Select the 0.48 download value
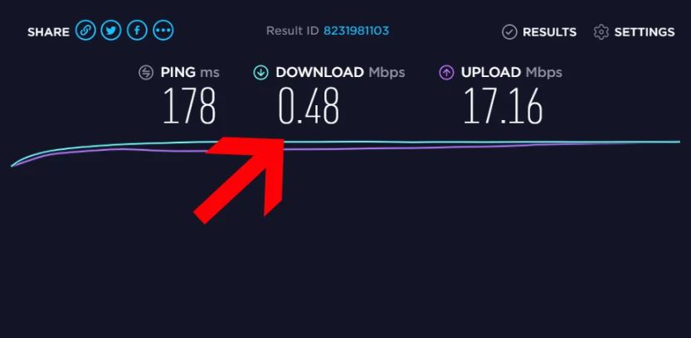The width and height of the screenshot is (691, 338). coord(309,106)
